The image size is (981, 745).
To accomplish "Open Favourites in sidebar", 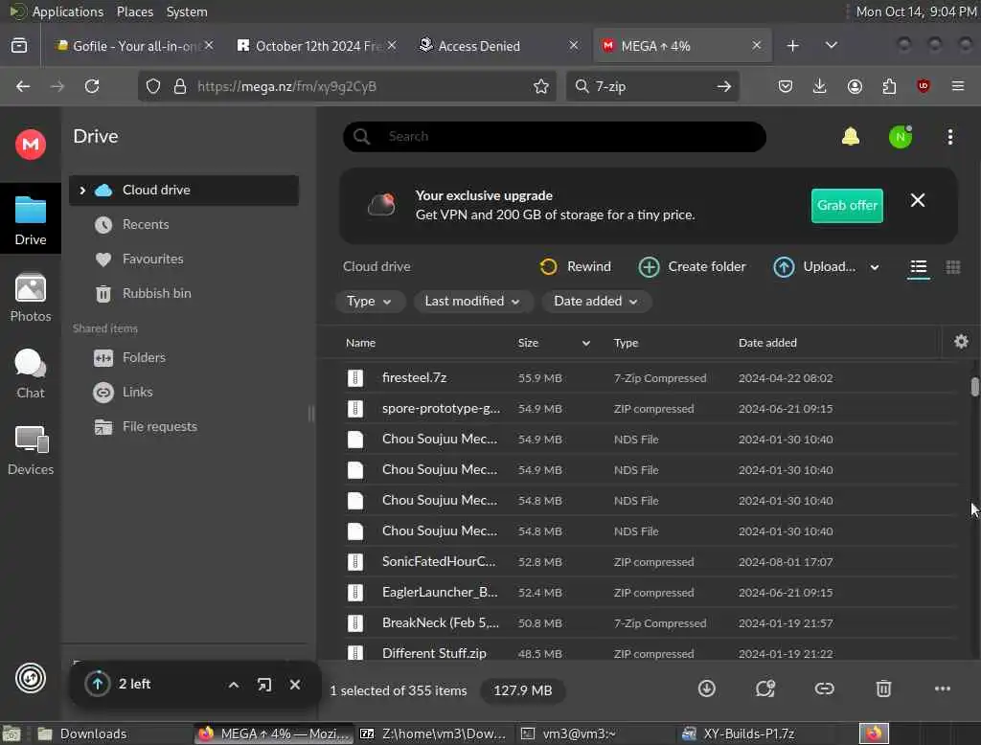I will (x=183, y=259).
